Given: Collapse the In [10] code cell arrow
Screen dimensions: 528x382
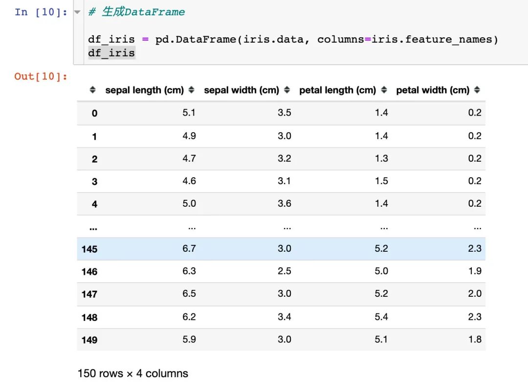Looking at the screenshot, I should click(77, 12).
